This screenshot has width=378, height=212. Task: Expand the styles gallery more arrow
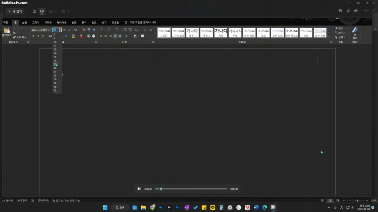329,37
